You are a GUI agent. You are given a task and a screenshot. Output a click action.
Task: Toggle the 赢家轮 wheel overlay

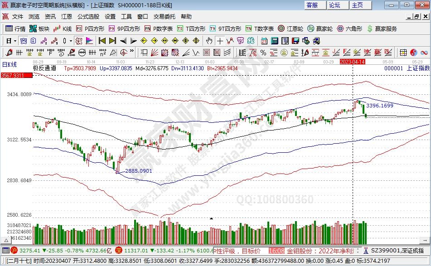tap(320, 29)
